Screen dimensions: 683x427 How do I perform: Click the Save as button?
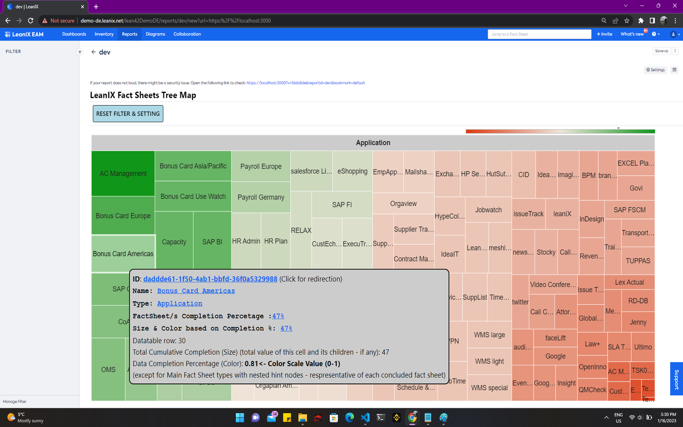(662, 51)
